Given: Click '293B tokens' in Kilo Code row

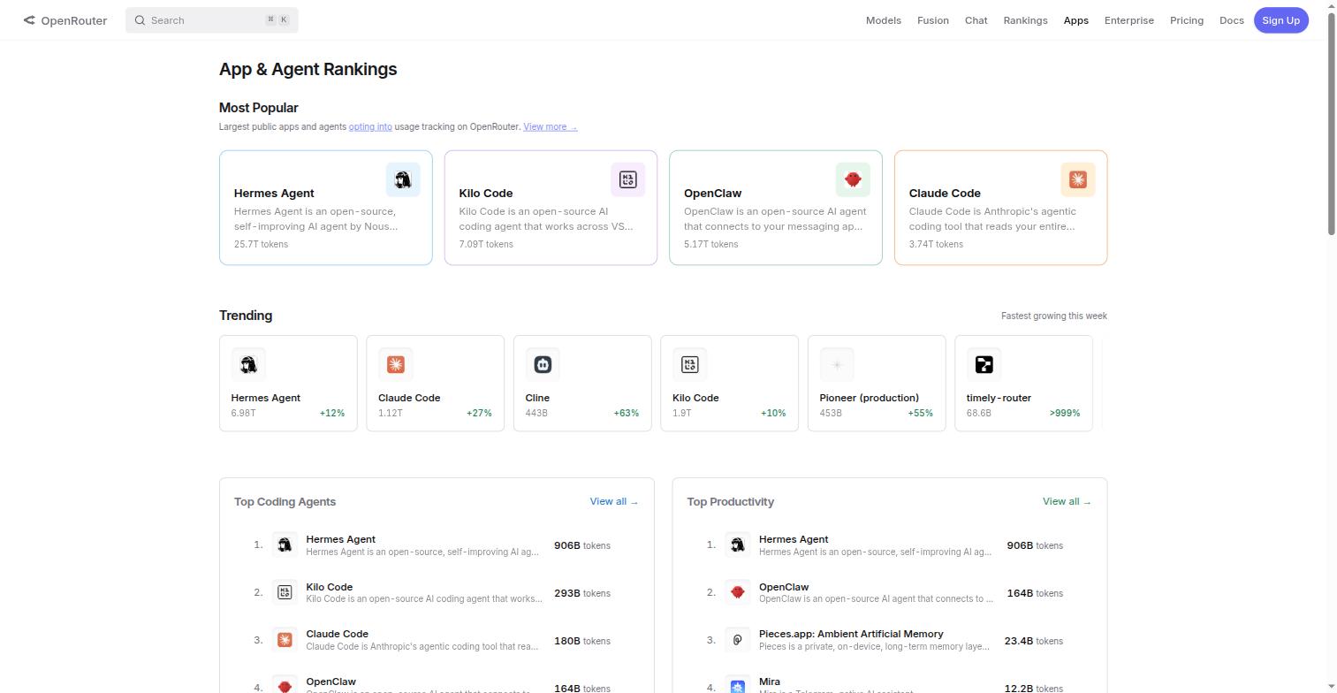Looking at the screenshot, I should pos(582,593).
